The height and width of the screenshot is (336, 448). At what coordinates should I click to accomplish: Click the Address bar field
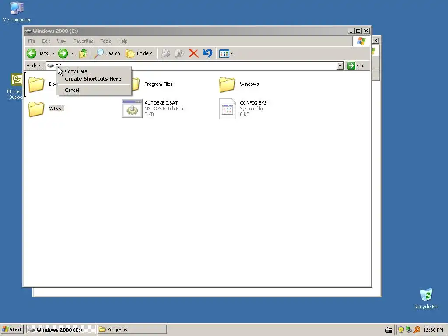[194, 66]
